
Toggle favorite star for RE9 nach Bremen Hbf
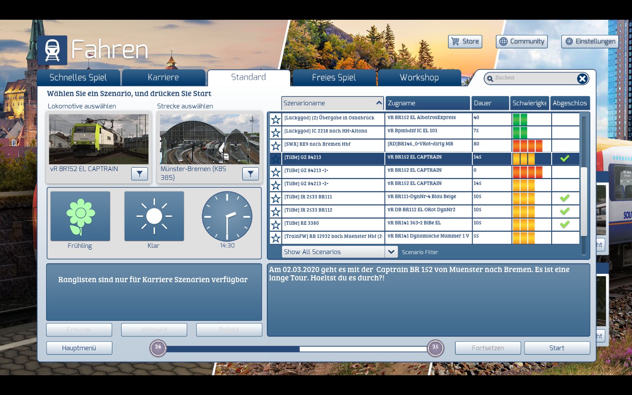tap(276, 146)
